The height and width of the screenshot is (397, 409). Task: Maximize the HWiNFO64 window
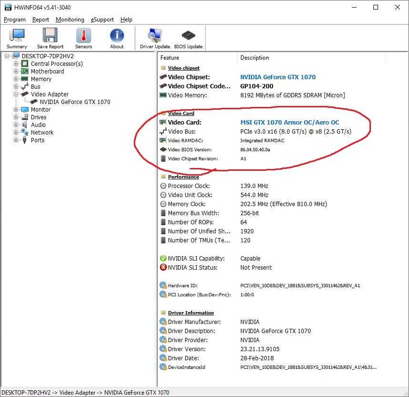(376, 7)
